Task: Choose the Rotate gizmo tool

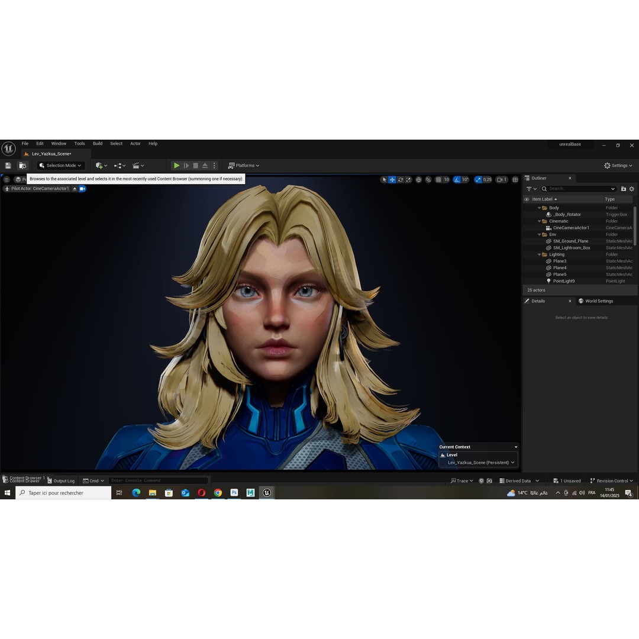Action: click(401, 180)
